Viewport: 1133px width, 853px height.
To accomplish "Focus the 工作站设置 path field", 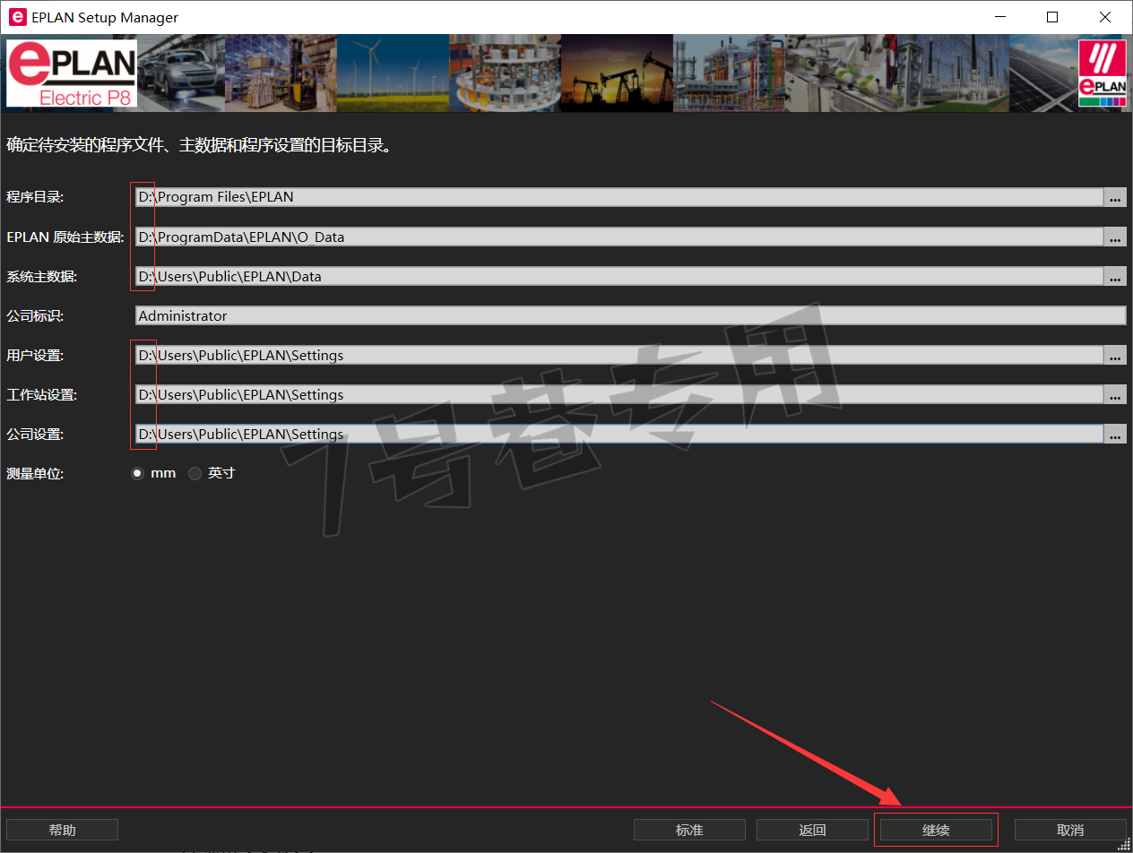I will pyautogui.click(x=618, y=394).
